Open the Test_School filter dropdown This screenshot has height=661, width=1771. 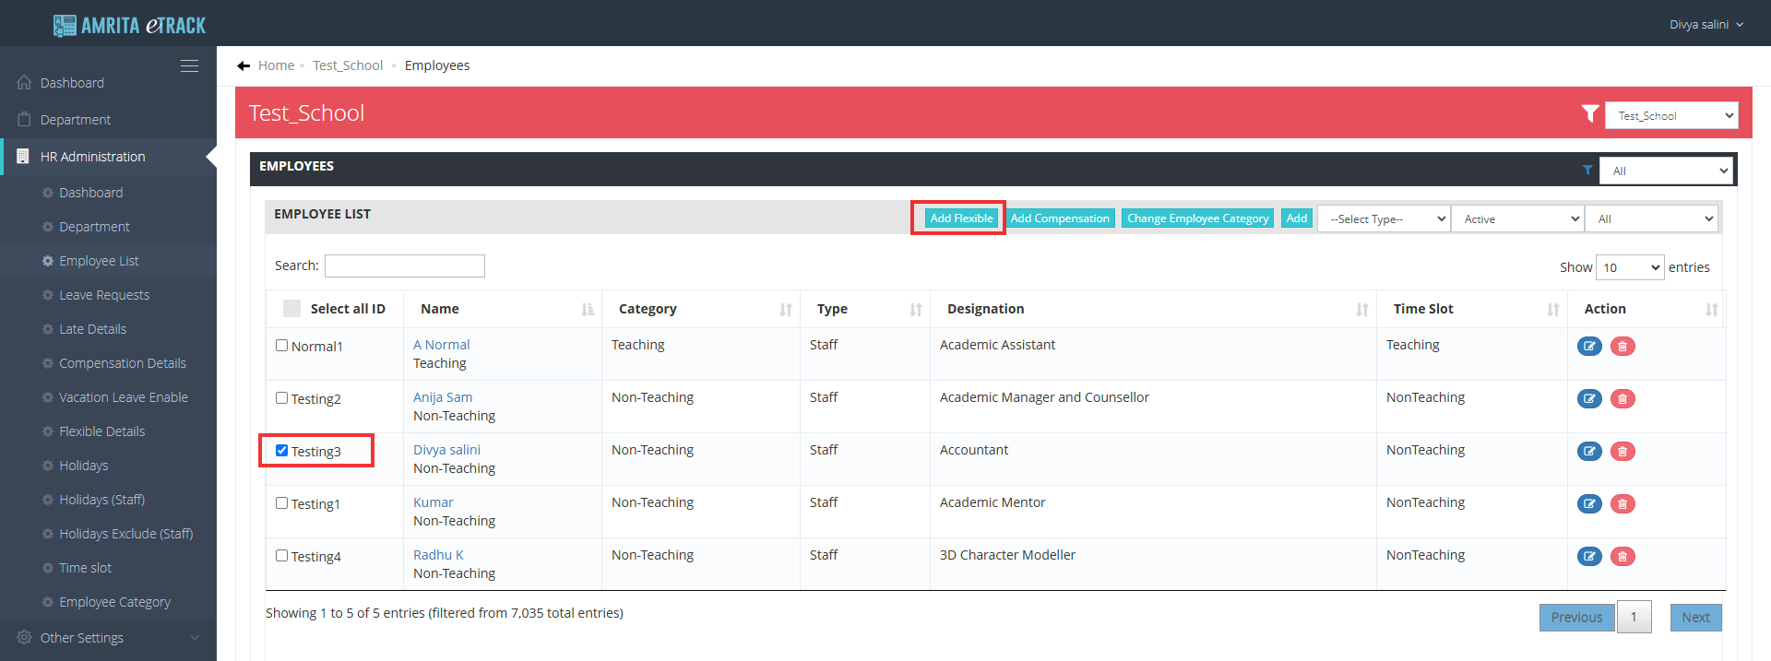click(1670, 116)
